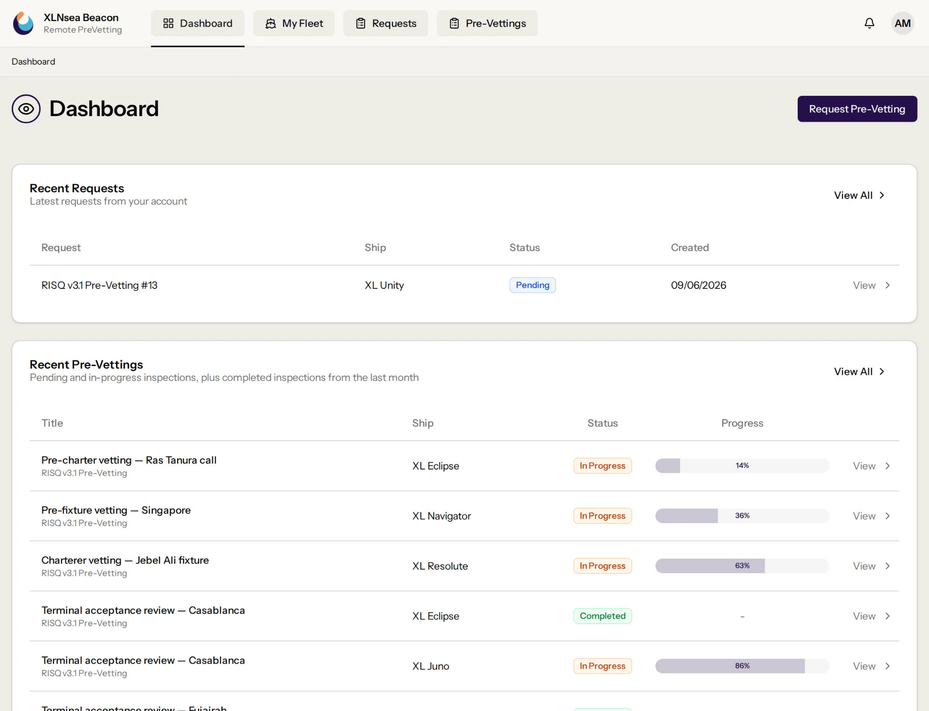The width and height of the screenshot is (929, 711).
Task: View the Singapore pre-fixture vetting
Action: coord(872,516)
